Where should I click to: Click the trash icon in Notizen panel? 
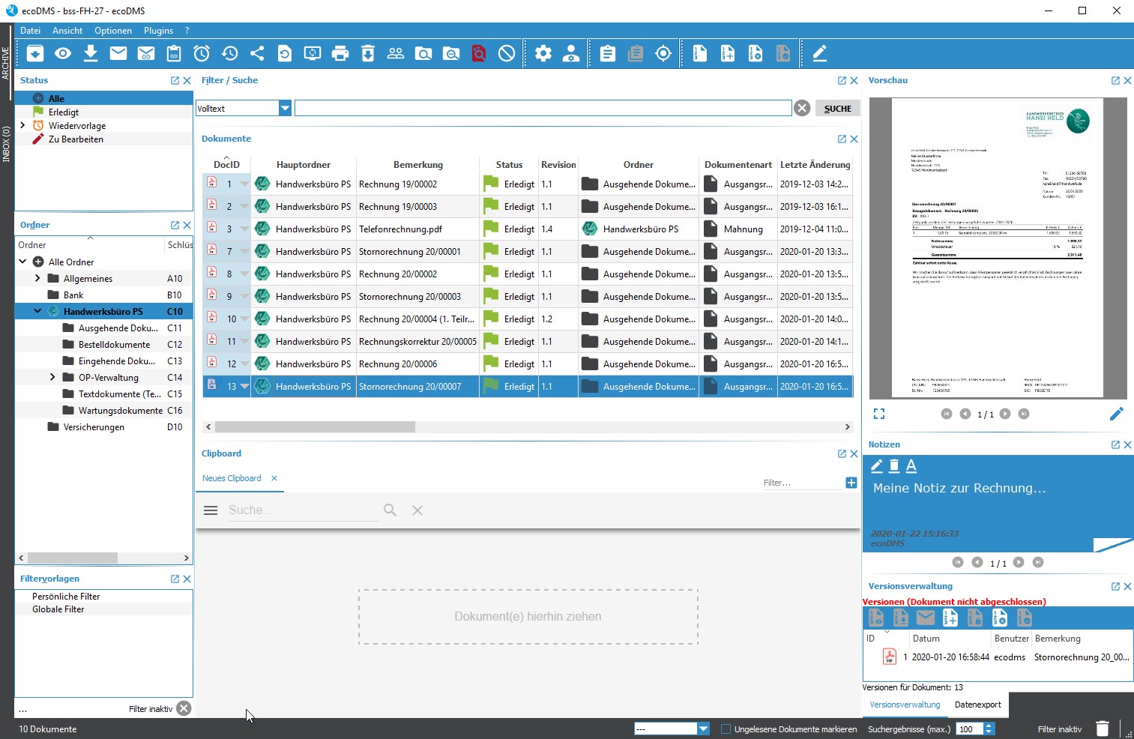(894, 466)
